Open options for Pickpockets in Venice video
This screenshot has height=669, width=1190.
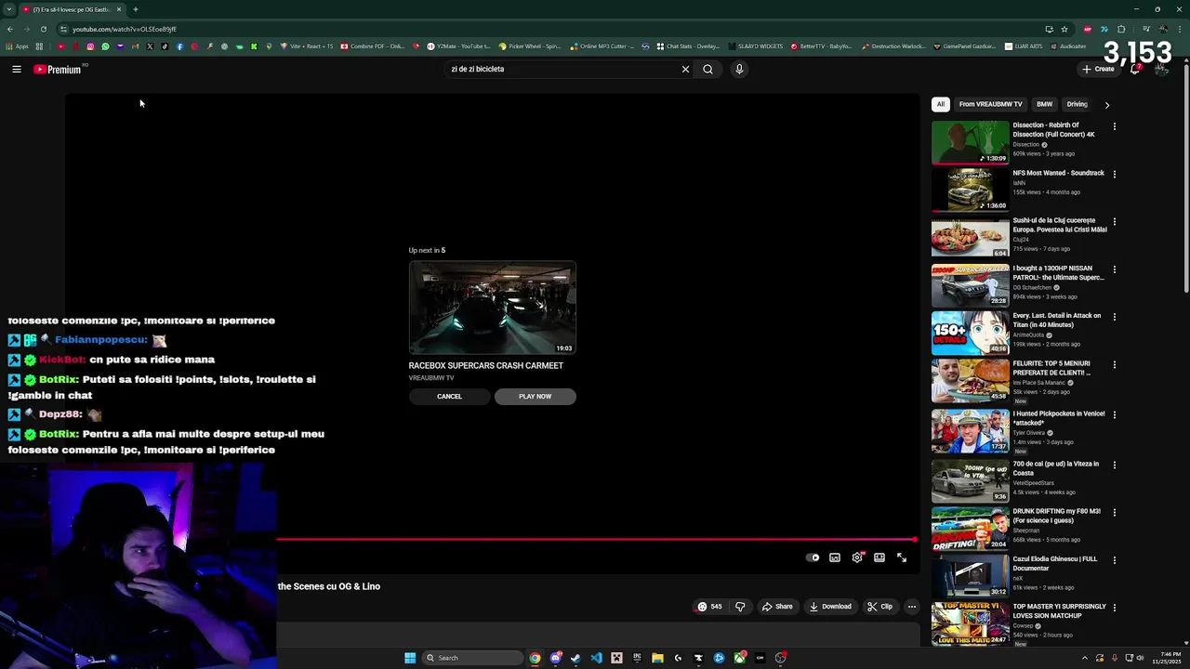click(1115, 415)
